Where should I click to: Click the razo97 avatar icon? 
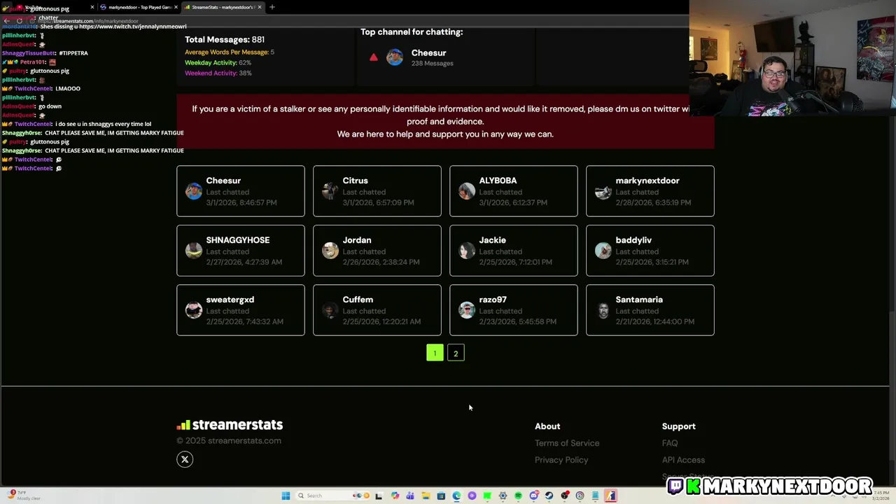click(467, 310)
